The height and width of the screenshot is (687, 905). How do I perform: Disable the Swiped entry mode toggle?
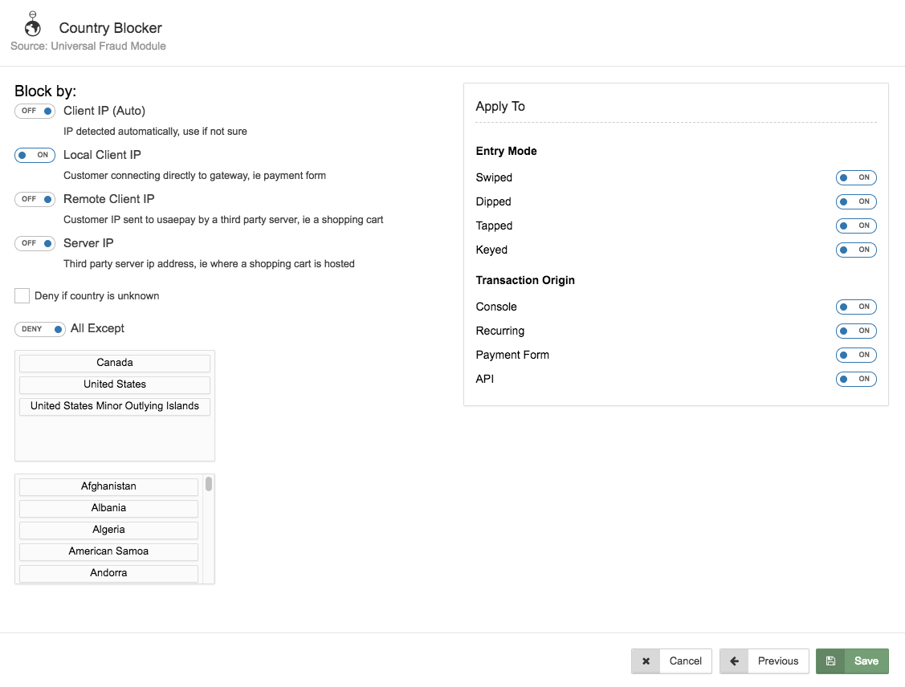[855, 177]
